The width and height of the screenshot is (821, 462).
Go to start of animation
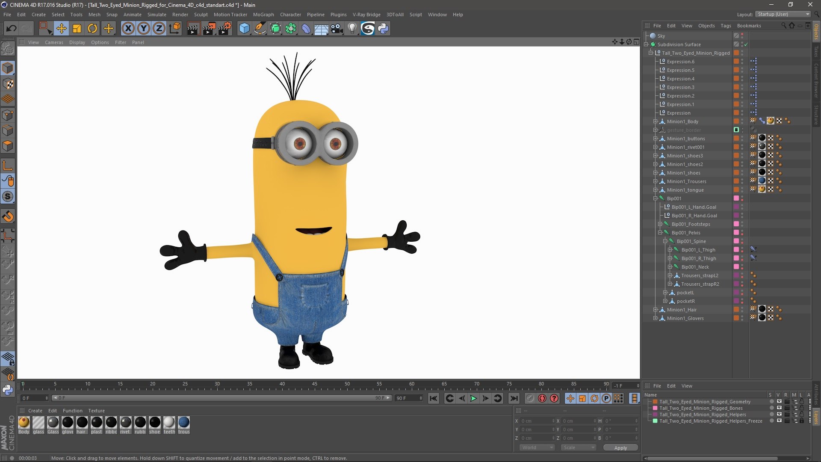(x=433, y=398)
